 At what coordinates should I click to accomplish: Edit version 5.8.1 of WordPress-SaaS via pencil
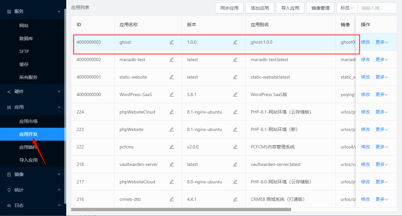pyautogui.click(x=235, y=94)
